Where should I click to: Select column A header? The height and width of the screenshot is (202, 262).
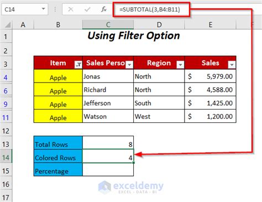pyautogui.click(x=23, y=25)
